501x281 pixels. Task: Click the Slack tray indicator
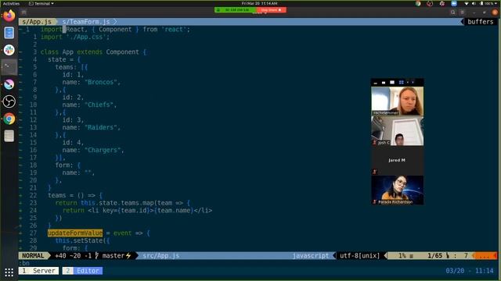tap(442, 3)
